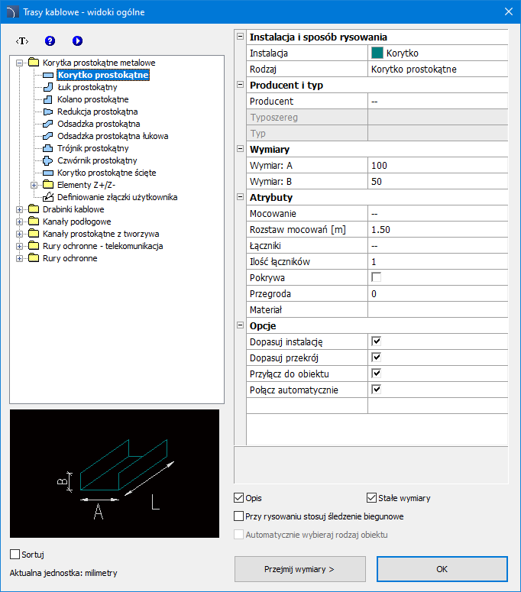Toggle the Sortuj checkbox
The width and height of the screenshot is (521, 592).
click(15, 554)
